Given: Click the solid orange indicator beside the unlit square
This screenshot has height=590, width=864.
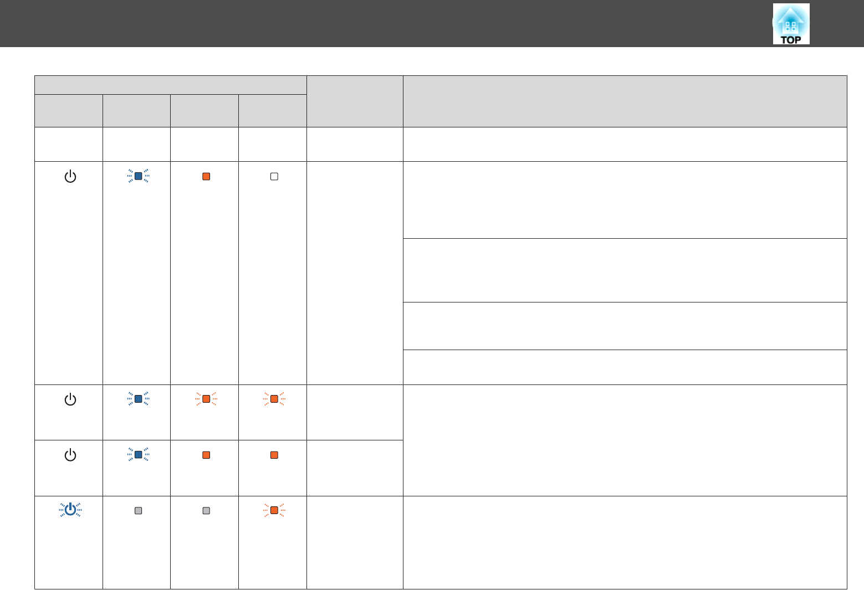Looking at the screenshot, I should 206,177.
